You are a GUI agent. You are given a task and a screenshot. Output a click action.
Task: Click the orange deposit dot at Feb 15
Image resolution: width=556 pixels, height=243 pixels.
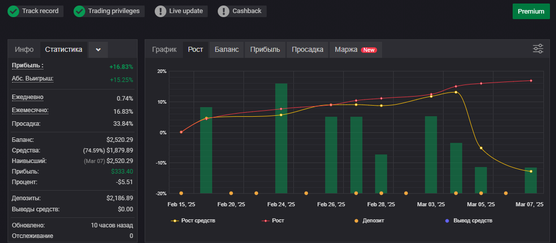181,193
